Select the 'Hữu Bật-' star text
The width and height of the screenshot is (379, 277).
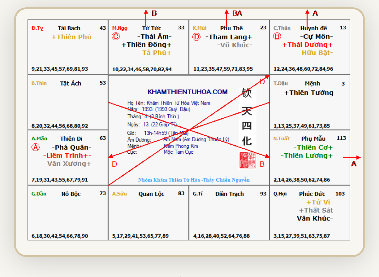[x=317, y=53]
